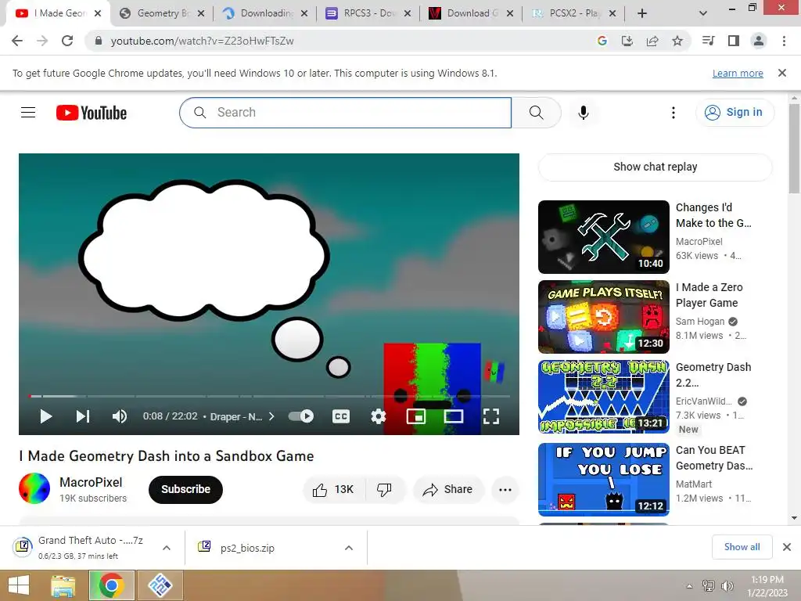Open Windows Start button
The width and height of the screenshot is (801, 601).
[x=19, y=585]
